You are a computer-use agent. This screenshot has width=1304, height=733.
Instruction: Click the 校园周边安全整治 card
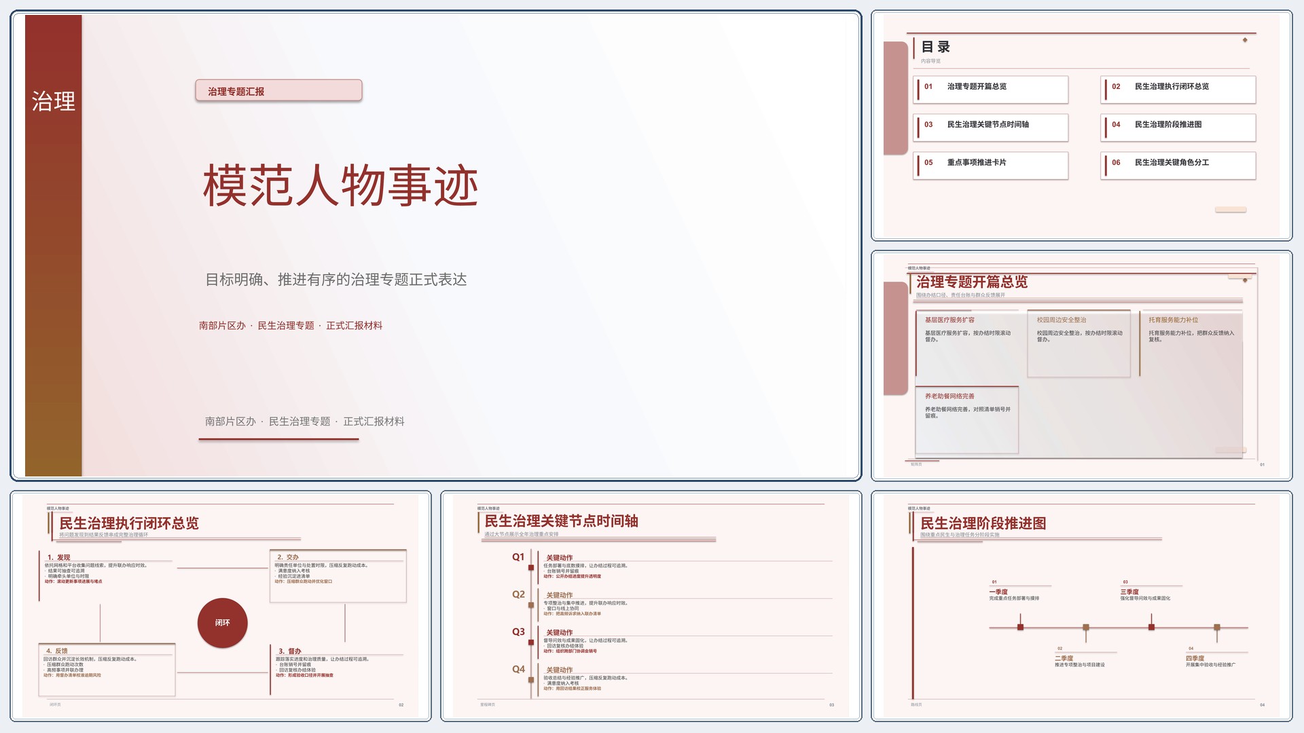1079,343
